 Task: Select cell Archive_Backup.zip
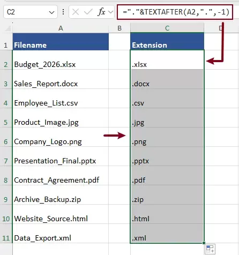61,195
